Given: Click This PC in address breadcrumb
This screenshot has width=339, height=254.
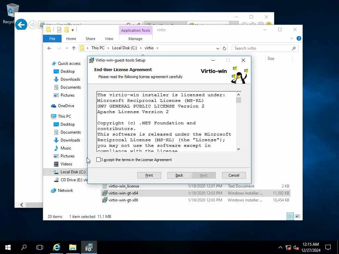Looking at the screenshot, I should (x=98, y=48).
